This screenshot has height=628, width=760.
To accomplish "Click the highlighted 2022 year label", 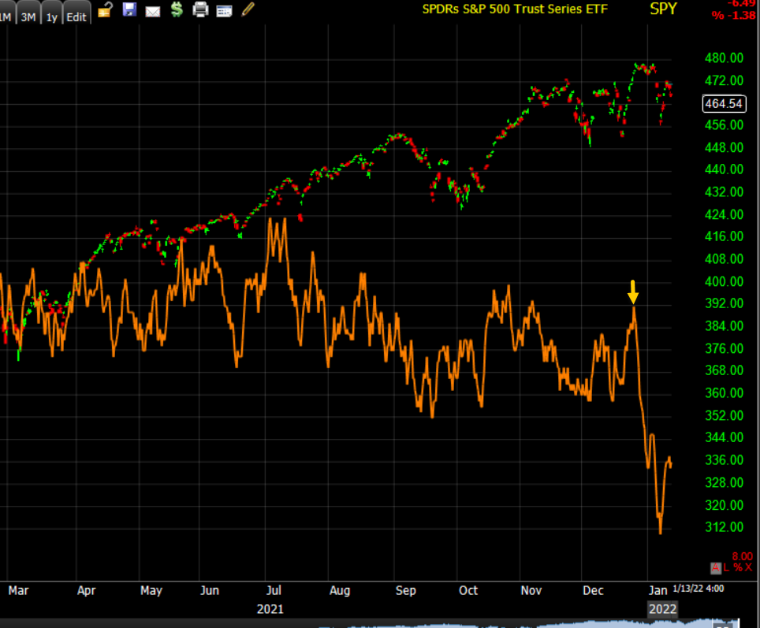I will pyautogui.click(x=662, y=609).
